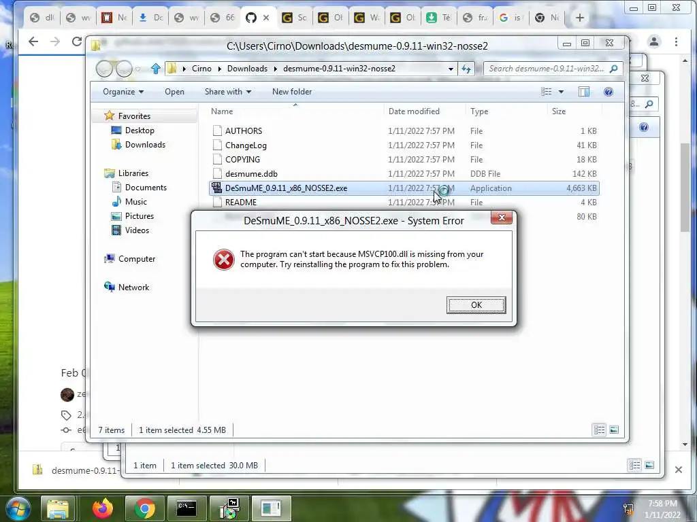Click the red error icon in dialog
The width and height of the screenshot is (697, 522).
(x=223, y=260)
